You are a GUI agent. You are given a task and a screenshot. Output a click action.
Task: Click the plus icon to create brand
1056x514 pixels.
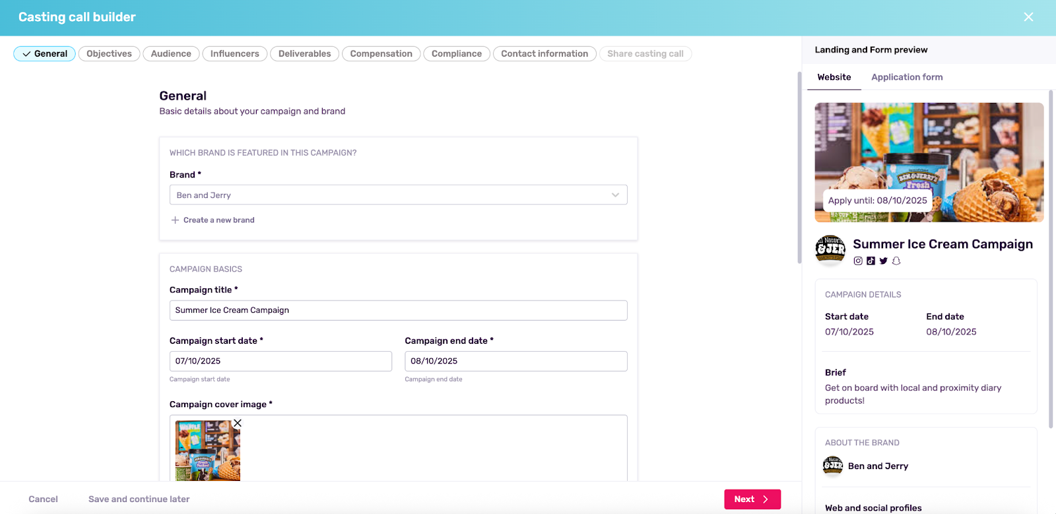point(175,220)
